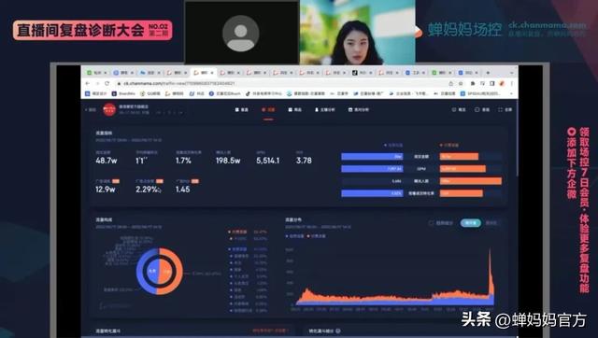Click the browser forward arrow
Viewport: 598px width, 338px height.
click(97, 83)
